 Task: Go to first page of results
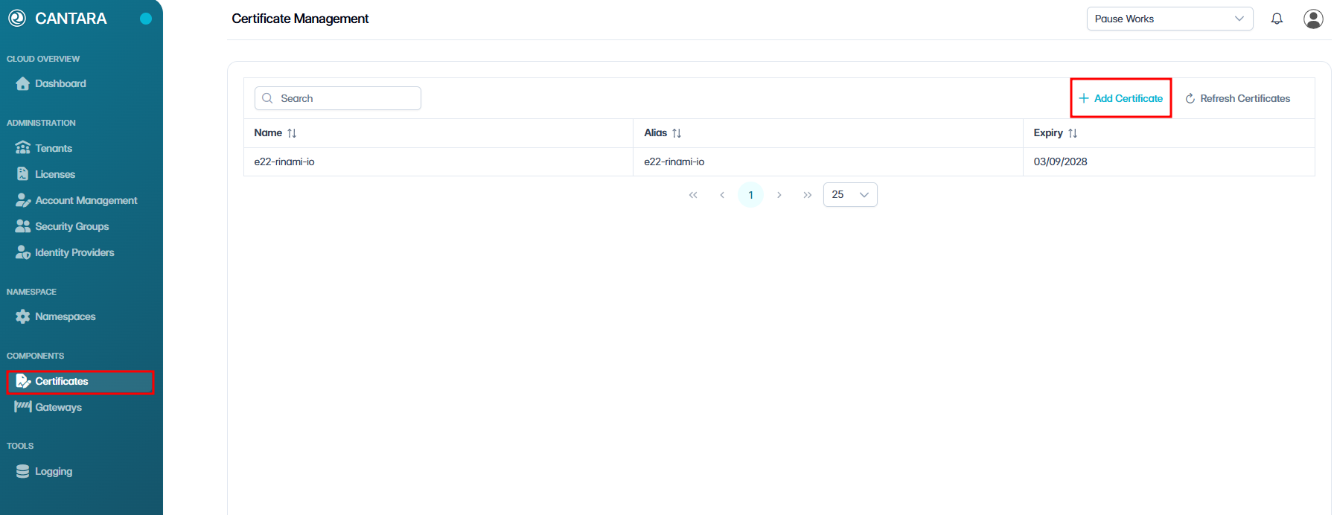coord(693,195)
